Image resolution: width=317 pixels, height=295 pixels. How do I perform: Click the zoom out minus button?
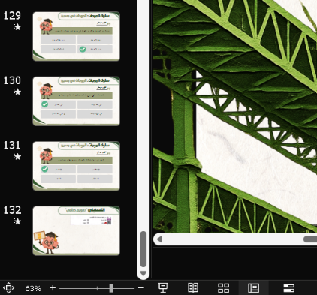pos(141,288)
